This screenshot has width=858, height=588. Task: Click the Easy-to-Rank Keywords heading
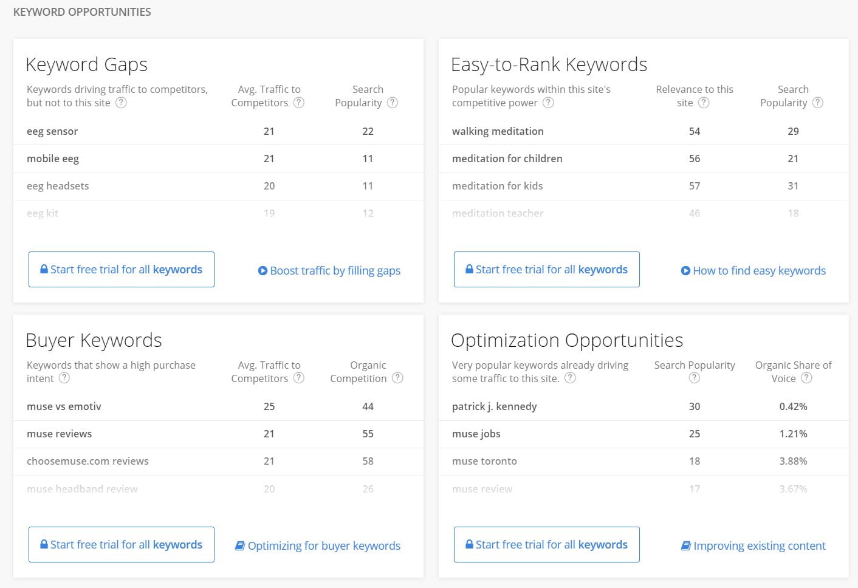point(549,64)
